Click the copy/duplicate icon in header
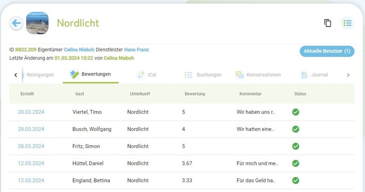The width and height of the screenshot is (365, 192). click(327, 23)
